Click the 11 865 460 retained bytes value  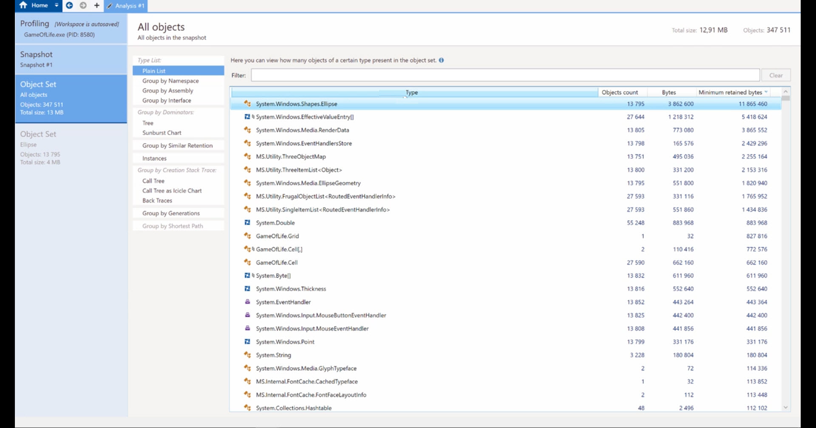click(753, 104)
